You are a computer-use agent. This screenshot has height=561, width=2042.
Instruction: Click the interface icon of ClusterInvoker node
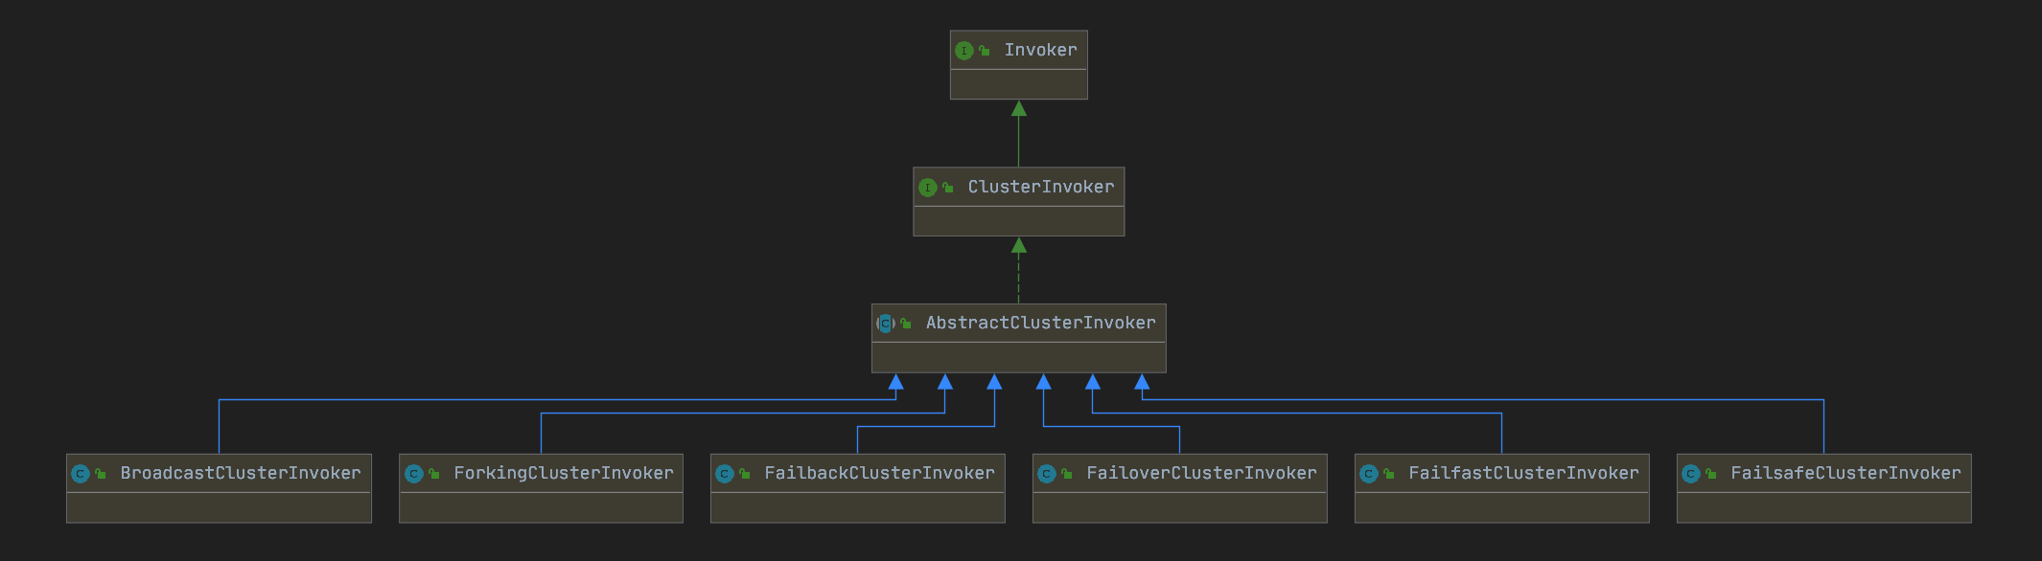928,188
